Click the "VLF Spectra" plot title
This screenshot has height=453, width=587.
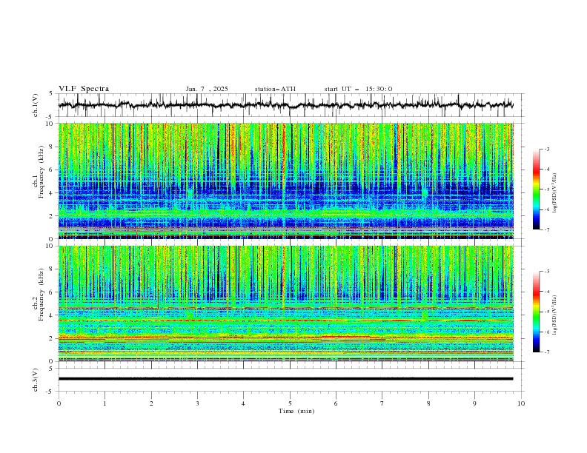(x=84, y=89)
